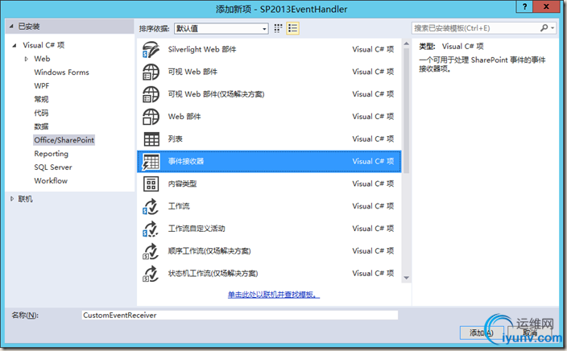Select the 可视 Web 部件 template icon
The height and width of the screenshot is (351, 567).
click(x=151, y=72)
